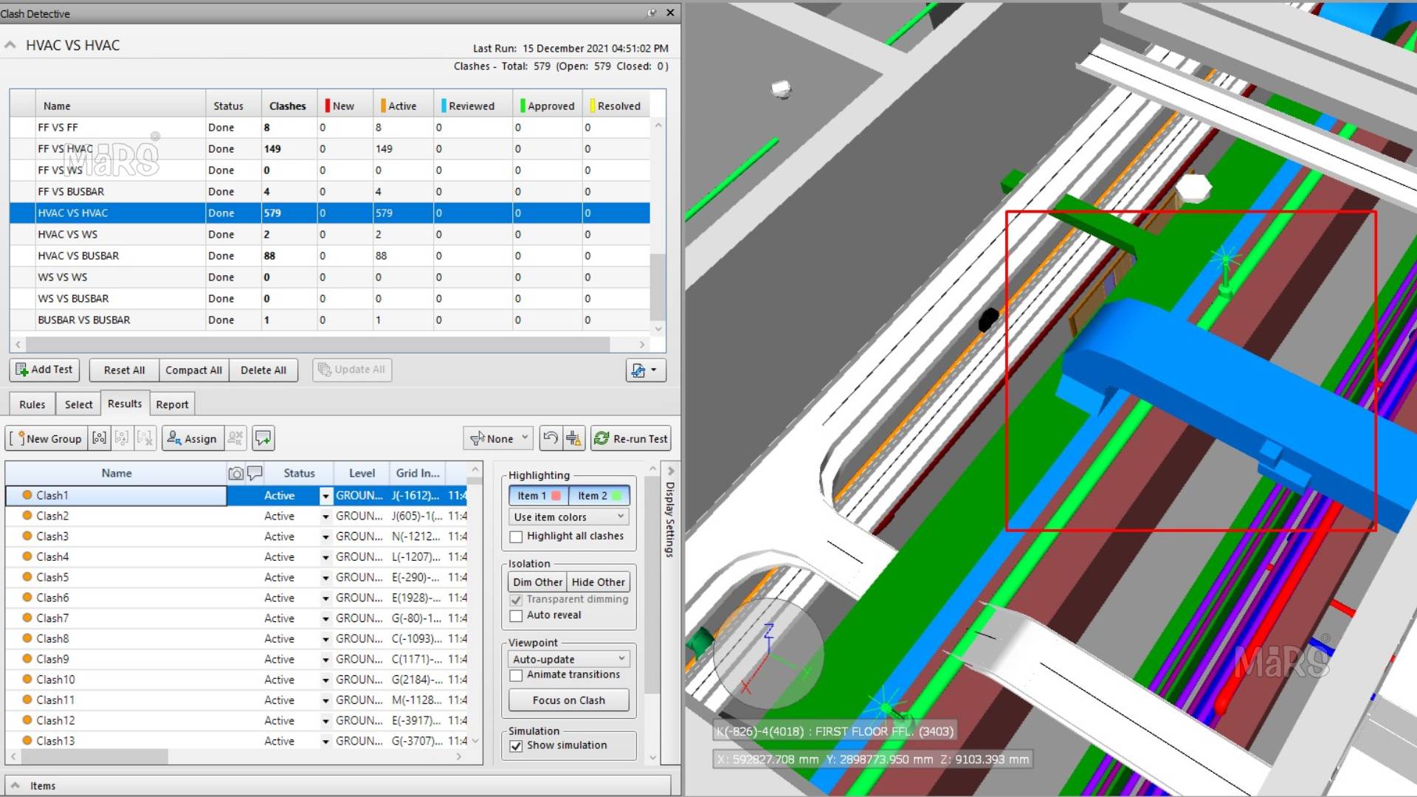Click the undo/reset filter arrow icon
Viewport: 1417px width, 797px height.
click(x=550, y=438)
